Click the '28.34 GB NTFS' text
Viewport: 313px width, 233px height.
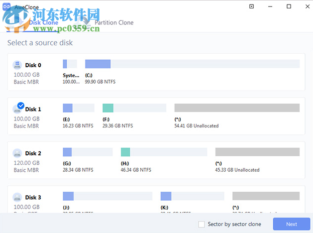point(78,170)
